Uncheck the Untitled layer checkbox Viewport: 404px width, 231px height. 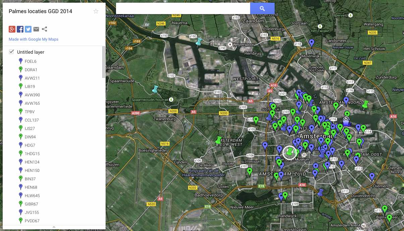[12, 52]
